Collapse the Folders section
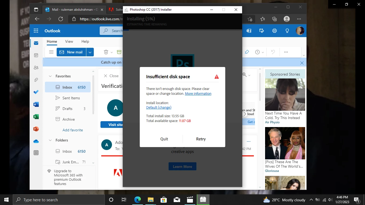 coord(50,140)
